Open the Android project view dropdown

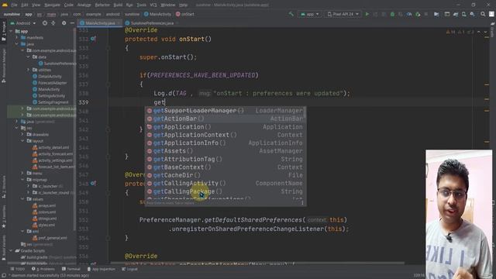pyautogui.click(x=23, y=23)
